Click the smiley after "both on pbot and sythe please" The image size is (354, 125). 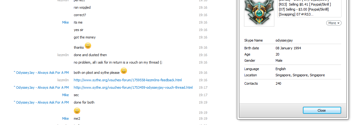[x=124, y=71]
